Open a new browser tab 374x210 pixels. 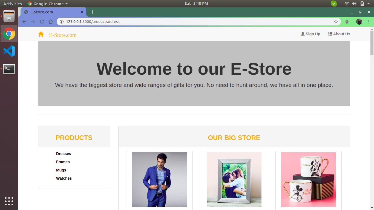(92, 12)
